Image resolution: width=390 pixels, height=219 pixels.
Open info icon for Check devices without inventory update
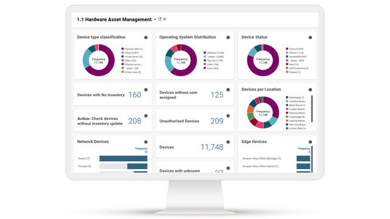[146, 116]
